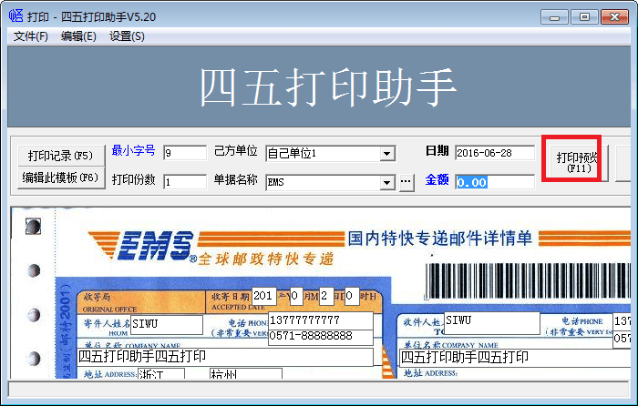Click the ellipsis button beside 单据名称

tap(406, 182)
